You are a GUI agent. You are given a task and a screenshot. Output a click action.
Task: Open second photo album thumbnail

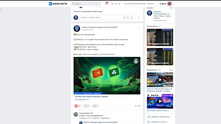(160, 56)
